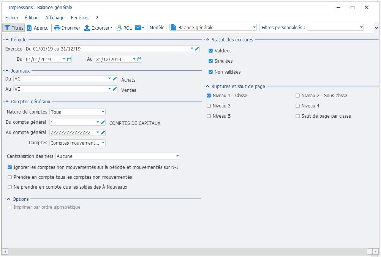
Task: Enable the Niveau 4 checkbox
Action: click(x=298, y=106)
